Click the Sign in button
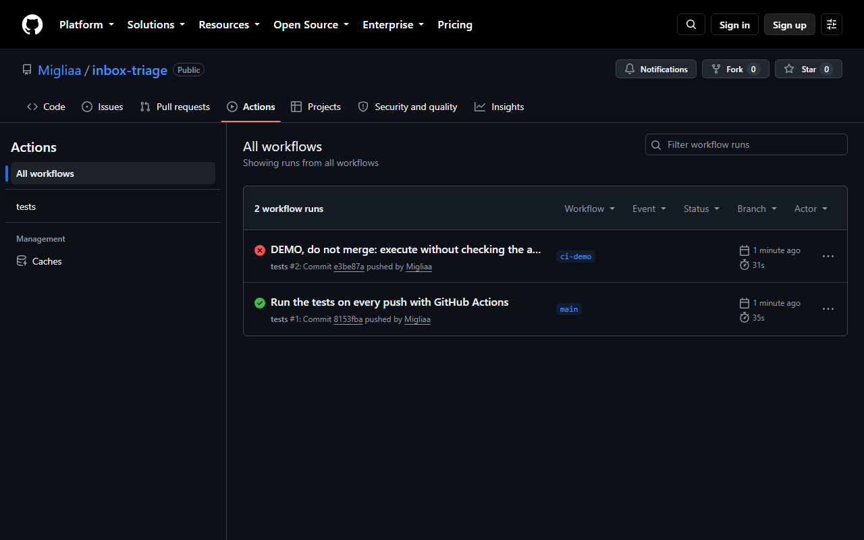864x540 pixels. [x=734, y=24]
